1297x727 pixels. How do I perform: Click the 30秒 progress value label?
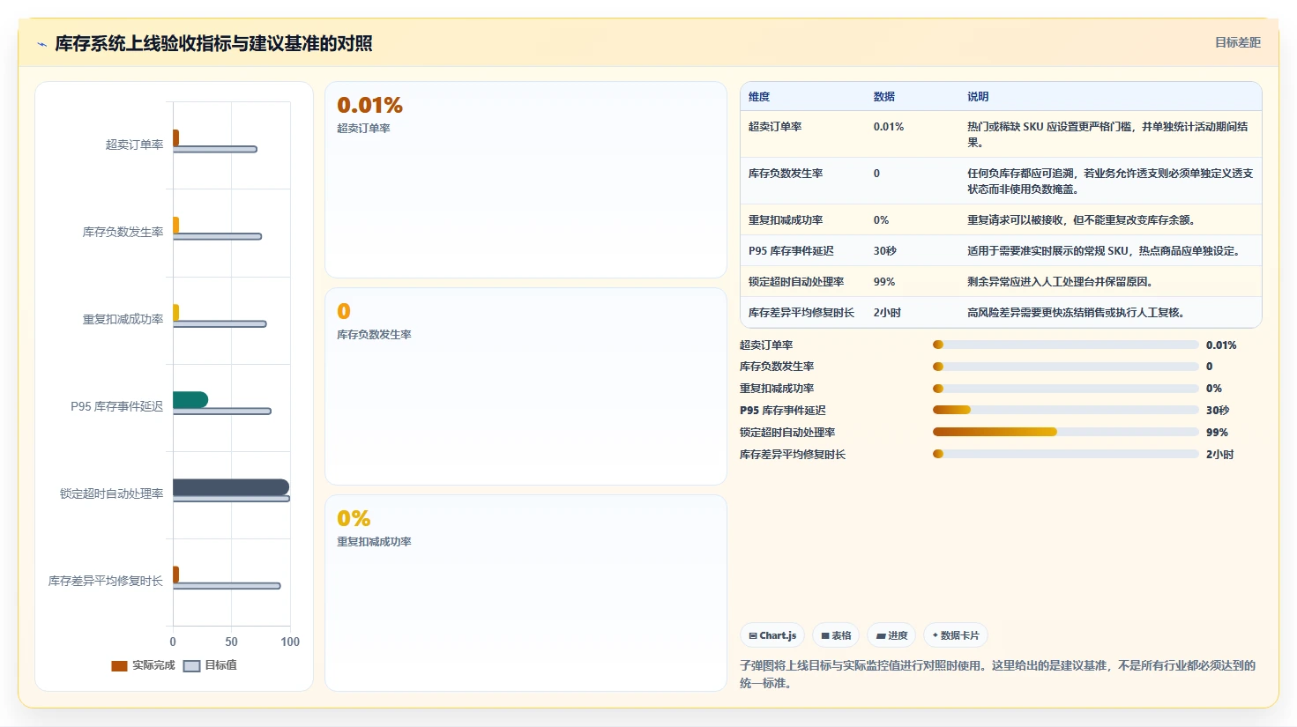pos(1218,411)
